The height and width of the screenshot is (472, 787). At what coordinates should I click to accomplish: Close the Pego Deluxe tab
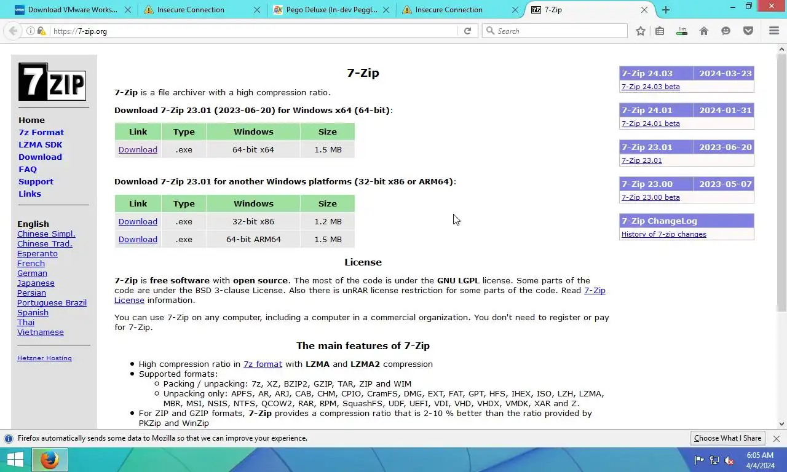pyautogui.click(x=386, y=10)
